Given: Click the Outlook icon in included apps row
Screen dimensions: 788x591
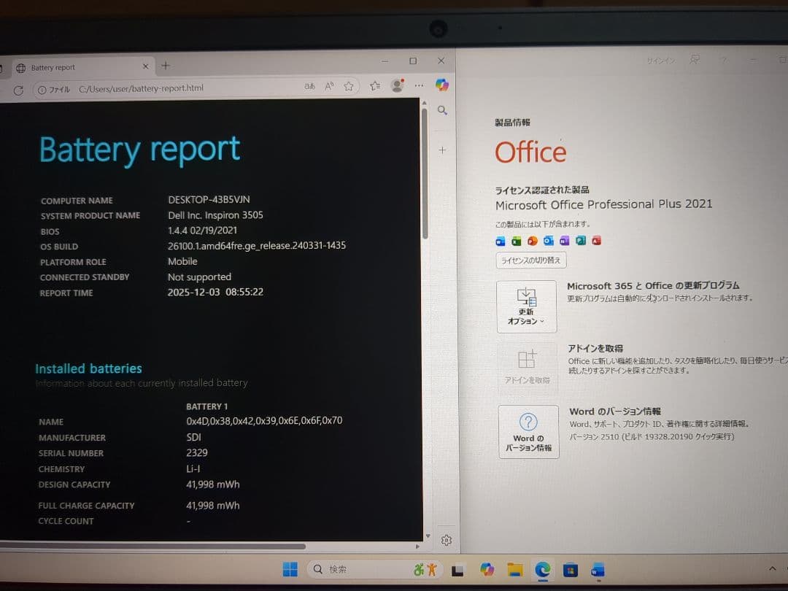Looking at the screenshot, I should point(549,241).
